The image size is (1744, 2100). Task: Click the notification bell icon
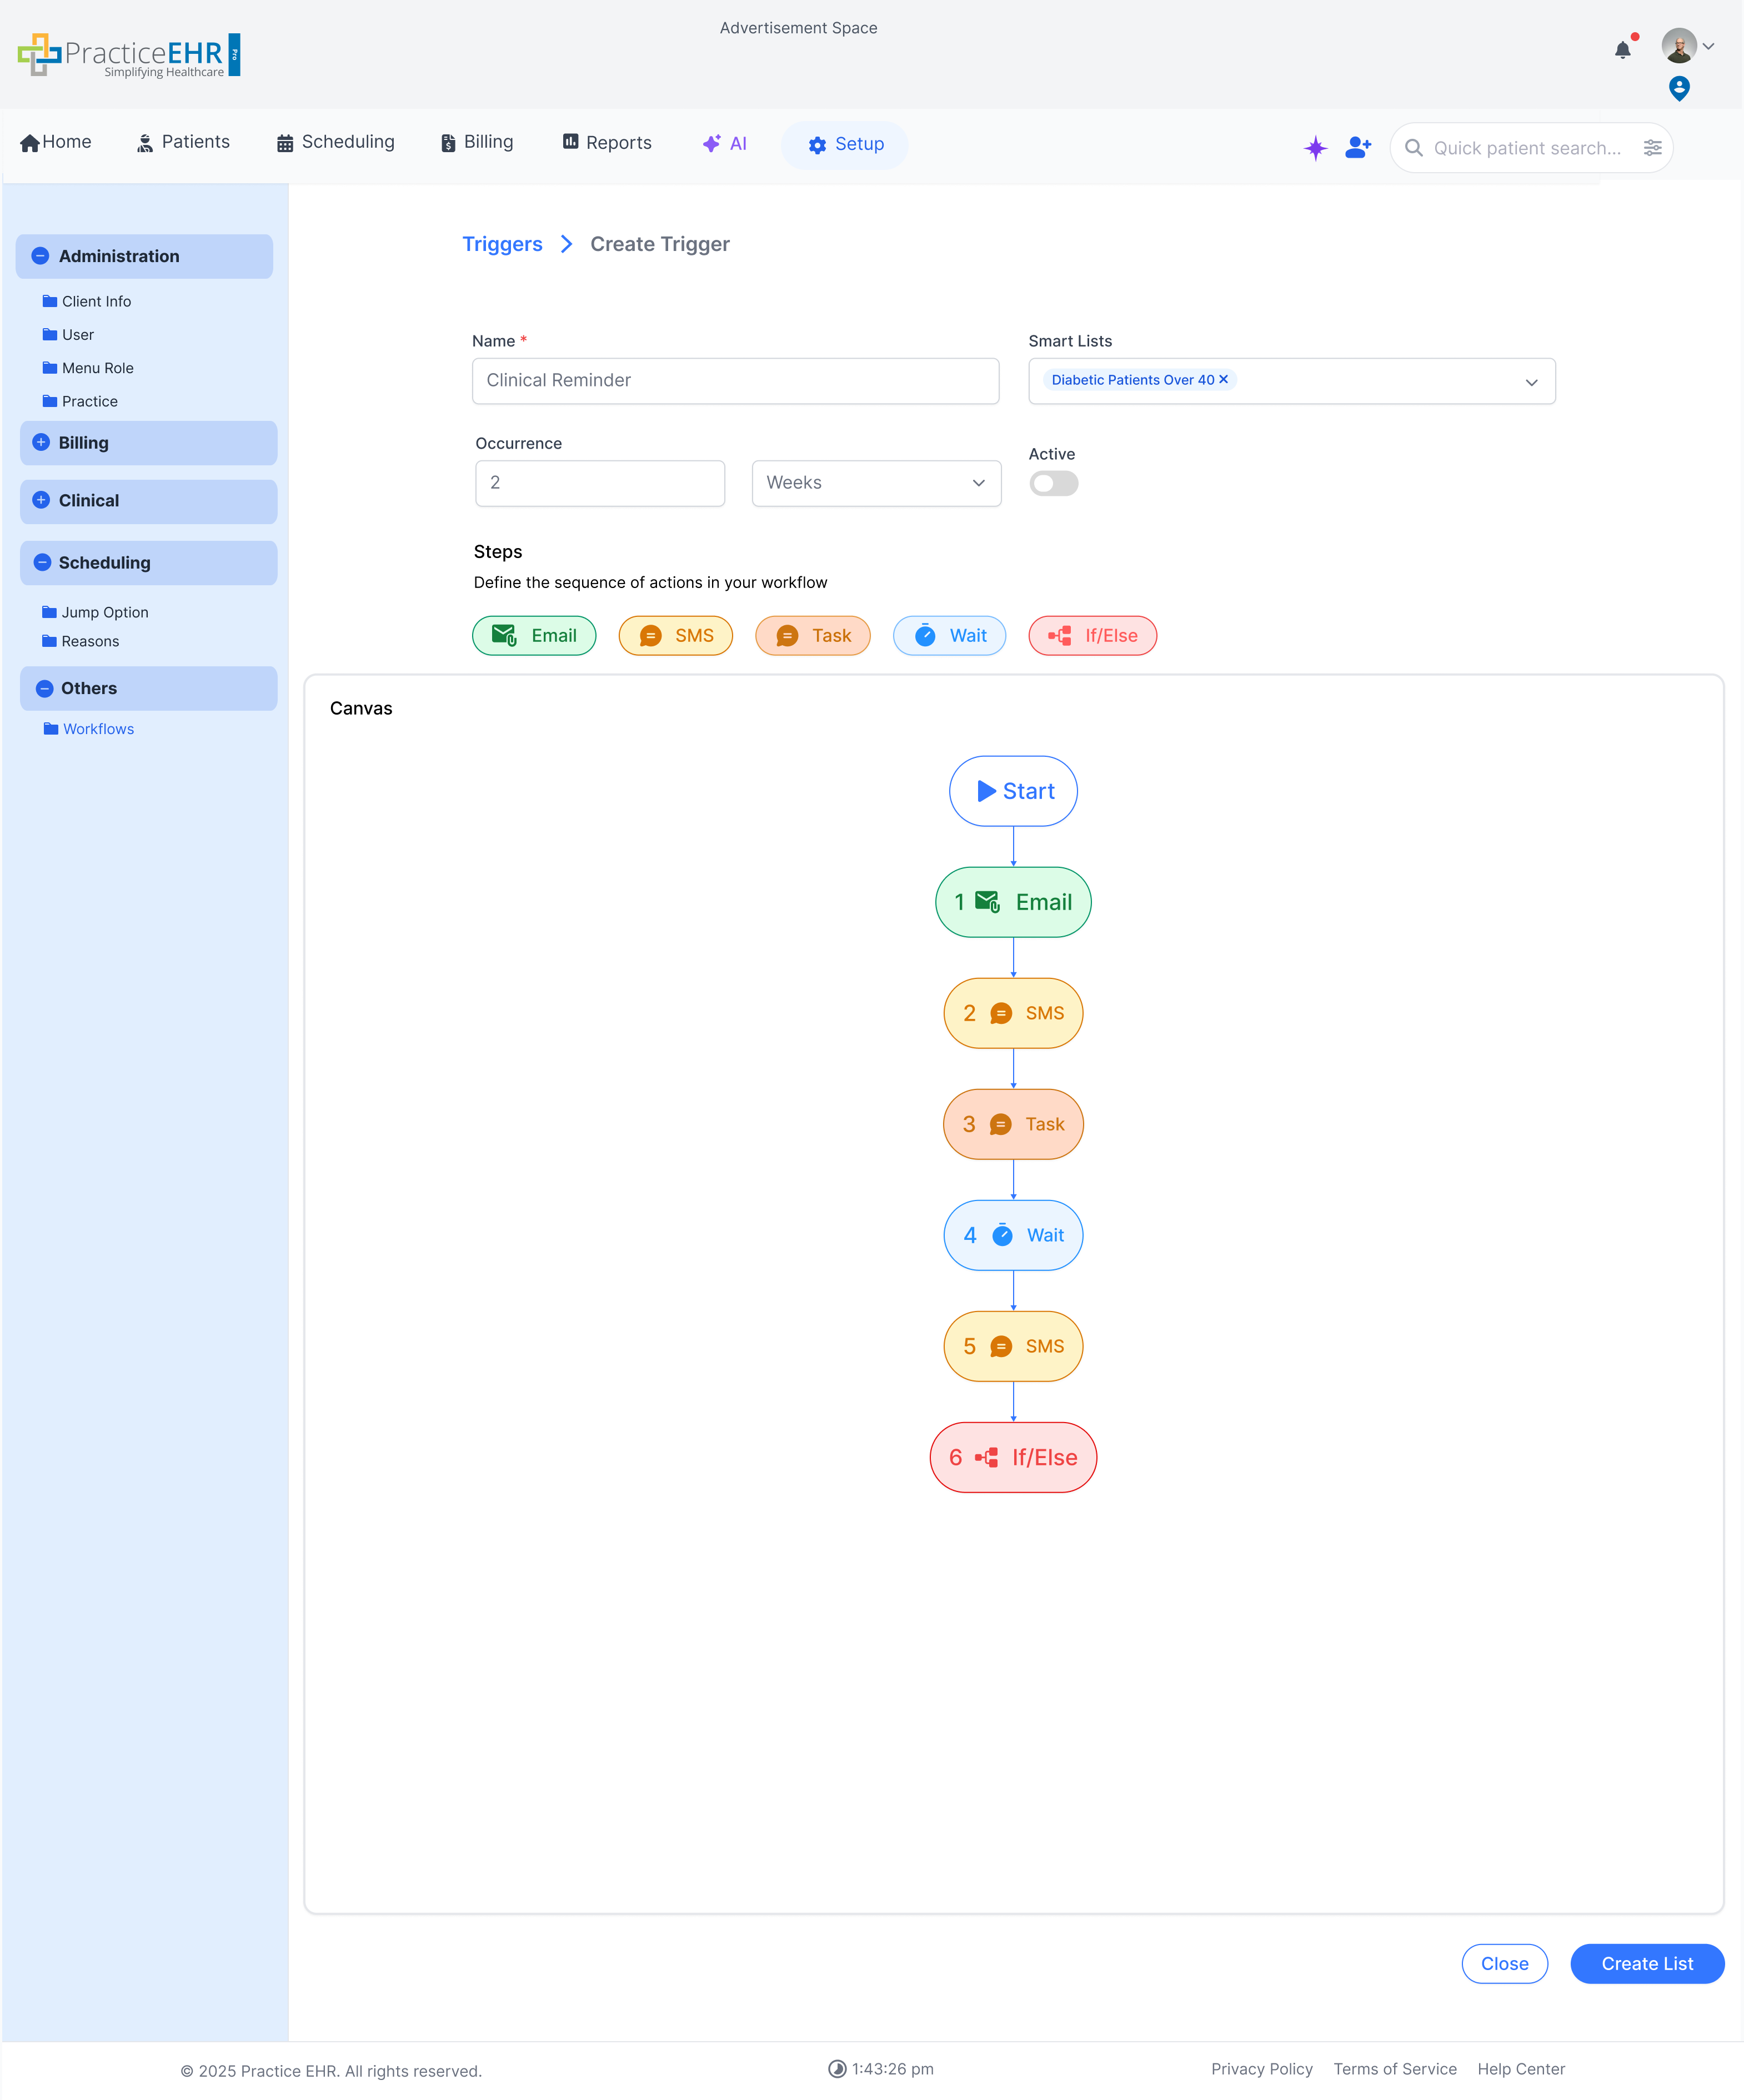coord(1622,50)
